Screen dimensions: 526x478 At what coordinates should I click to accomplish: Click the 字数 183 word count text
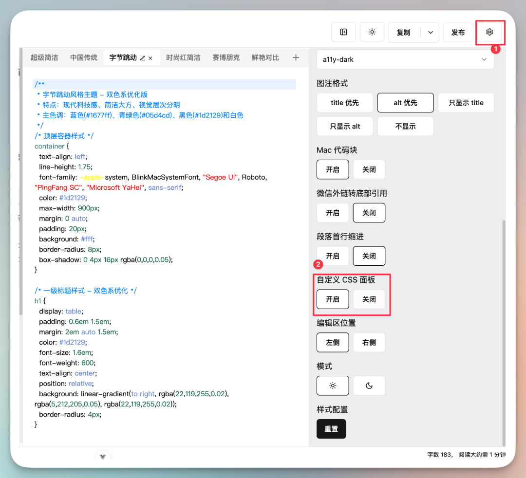coord(440,455)
